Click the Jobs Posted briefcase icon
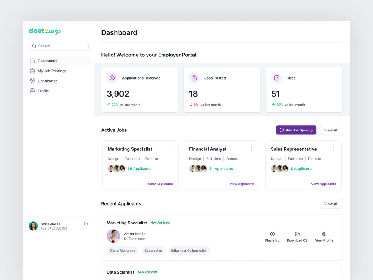Screen dimensions: 373x280 click(x=194, y=78)
